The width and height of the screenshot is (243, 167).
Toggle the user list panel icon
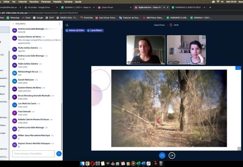pyautogui.click(x=67, y=25)
